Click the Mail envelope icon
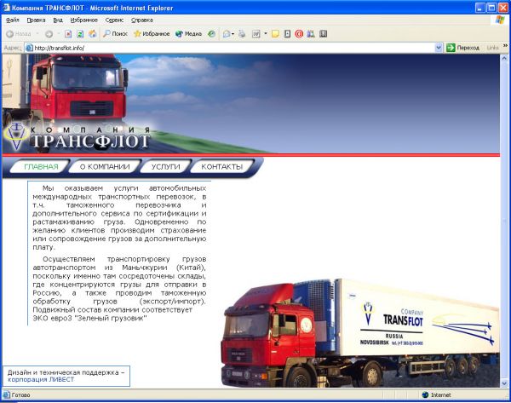This screenshot has height=403, width=511. click(227, 34)
